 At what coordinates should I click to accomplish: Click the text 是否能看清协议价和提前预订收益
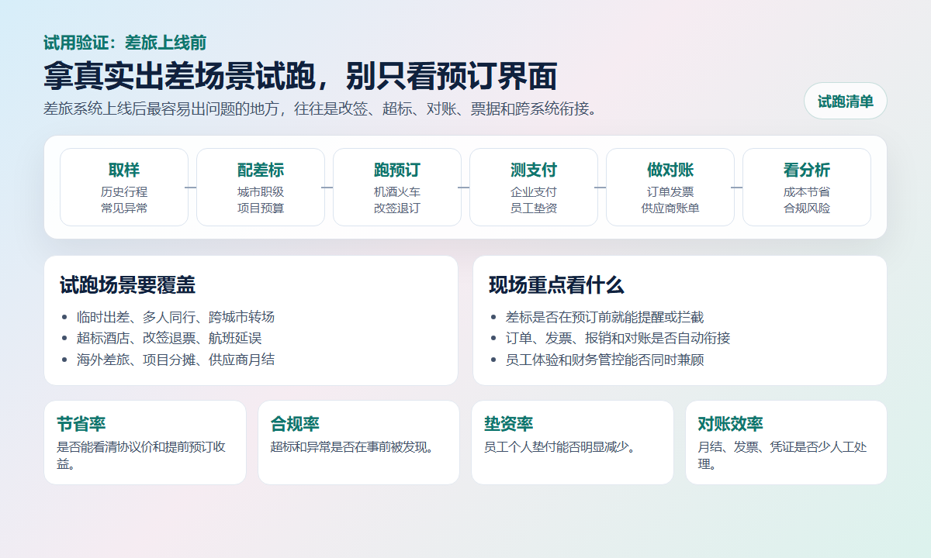point(141,455)
